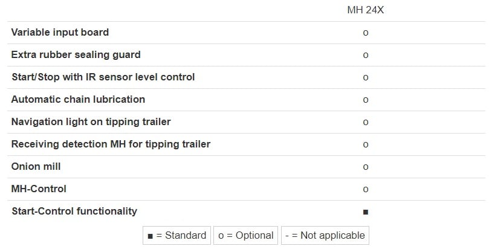Select the Onion mill row label
This screenshot has height=249, width=489.
pyautogui.click(x=36, y=166)
